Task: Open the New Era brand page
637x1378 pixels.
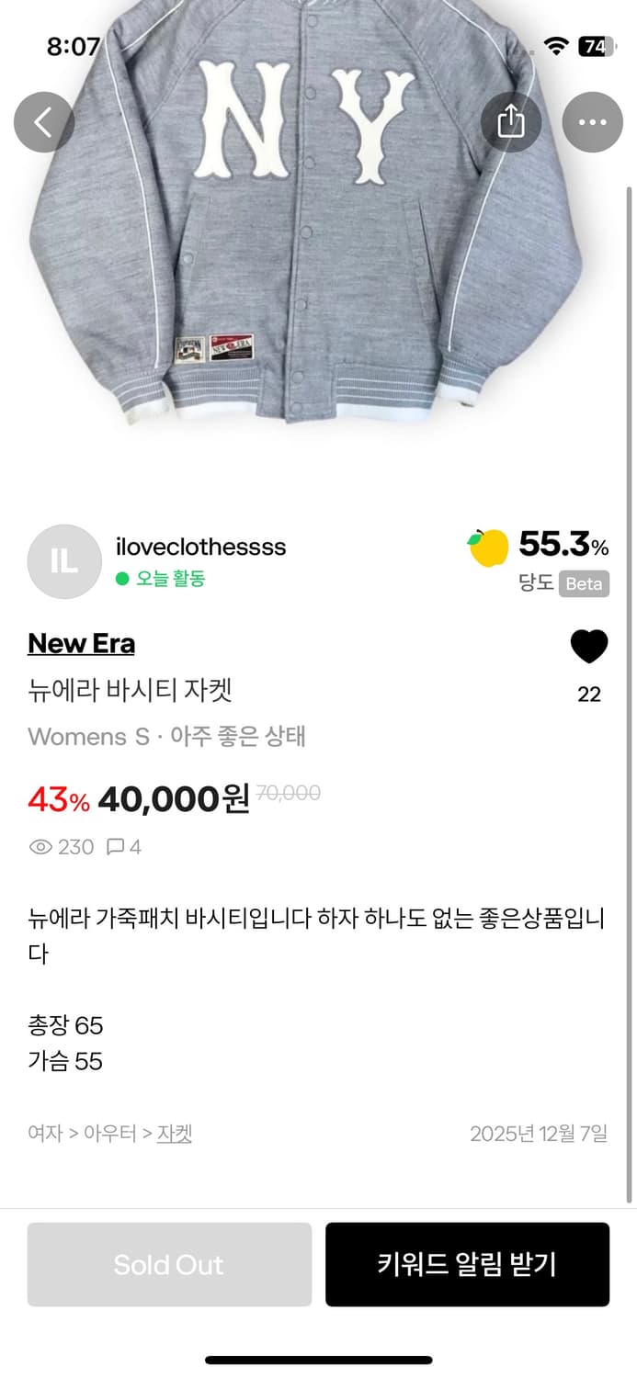Action: tap(81, 643)
